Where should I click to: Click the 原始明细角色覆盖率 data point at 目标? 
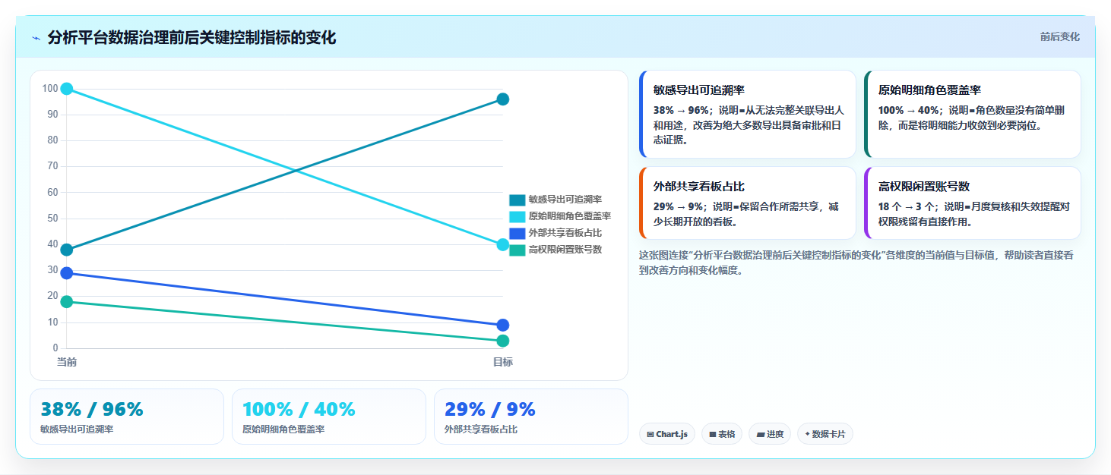pyautogui.click(x=502, y=244)
